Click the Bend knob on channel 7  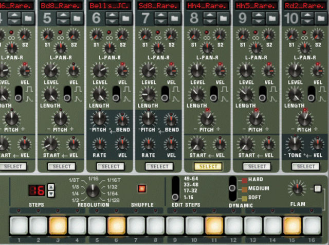point(171,120)
